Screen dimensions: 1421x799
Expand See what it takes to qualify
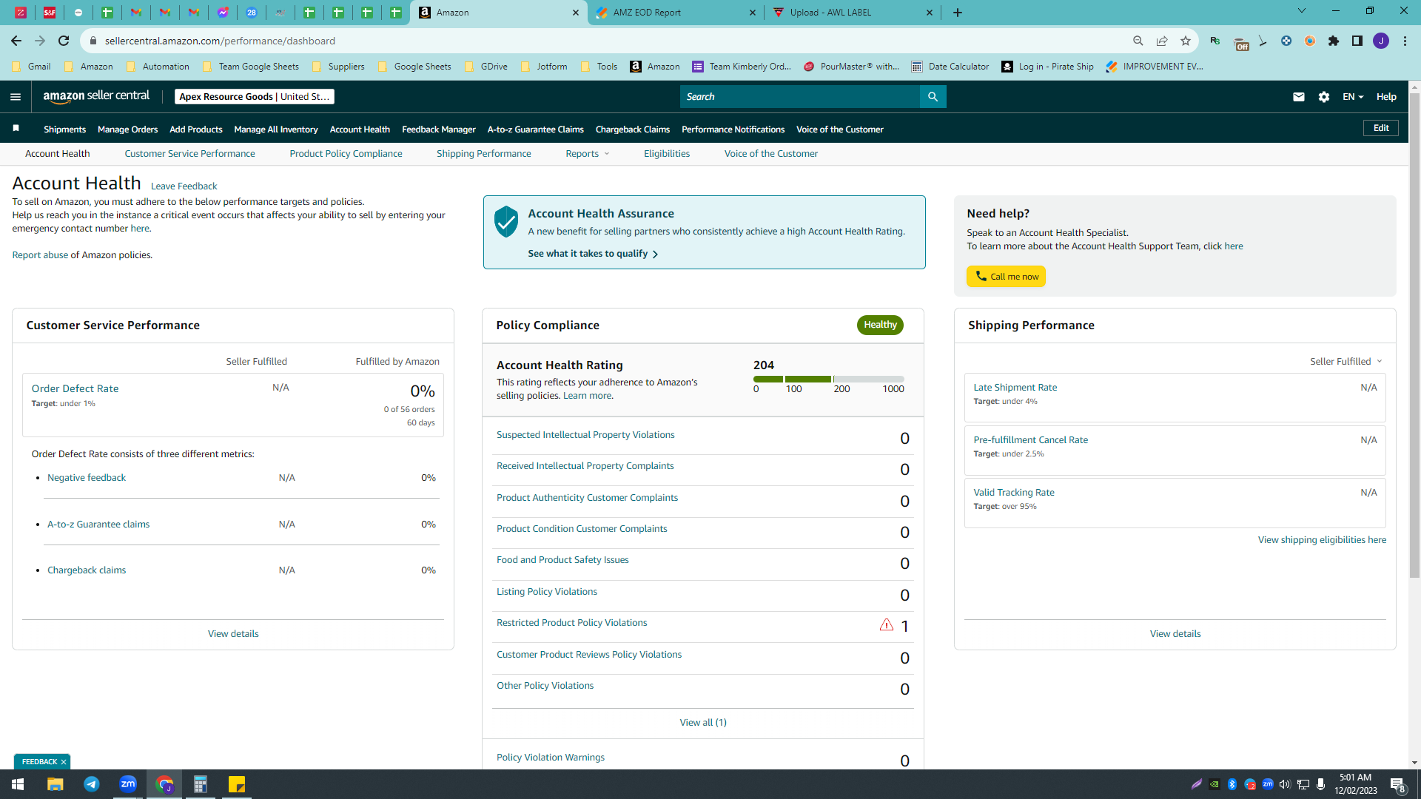tap(593, 254)
